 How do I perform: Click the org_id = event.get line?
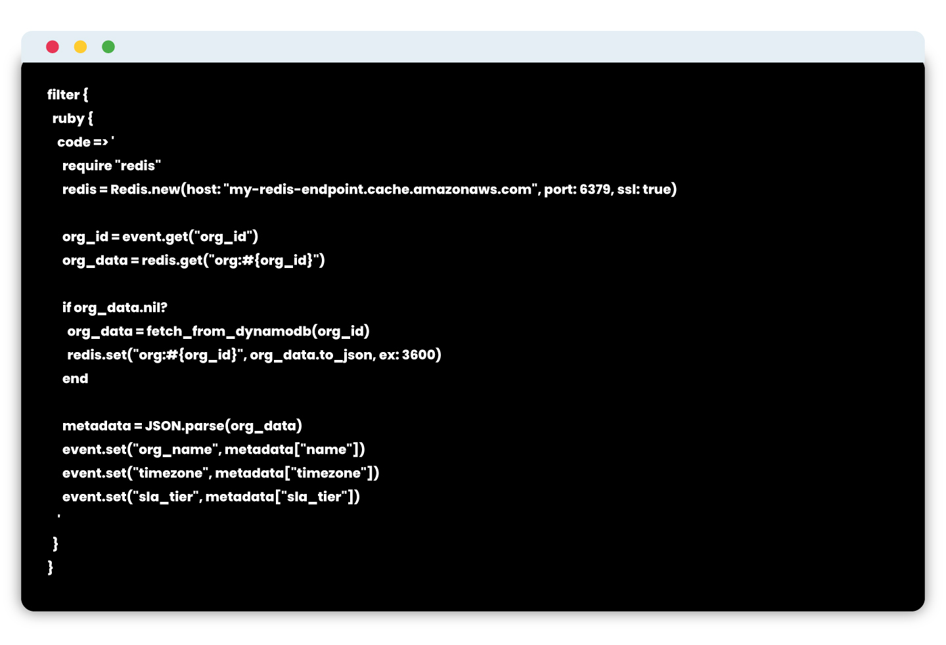(160, 236)
